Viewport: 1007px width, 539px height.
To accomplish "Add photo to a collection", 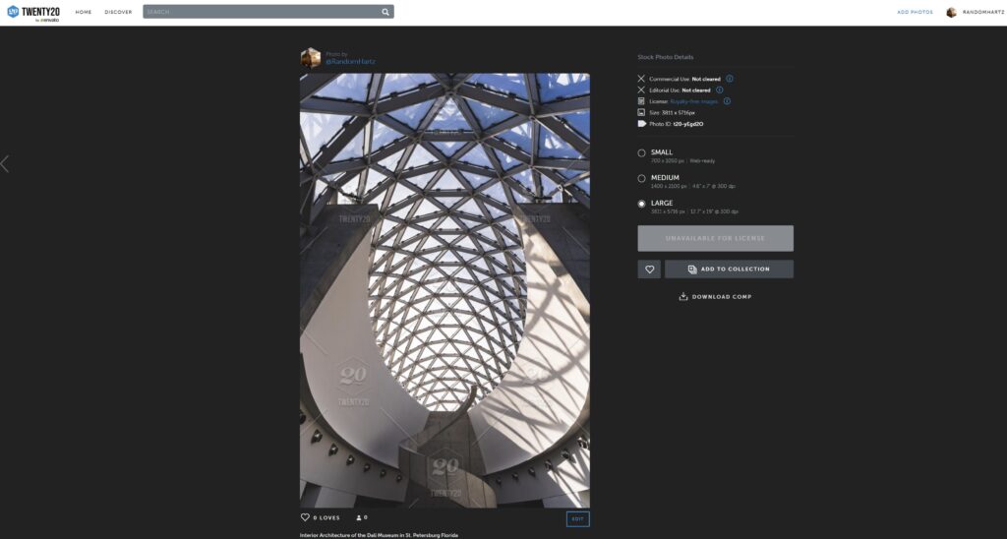I will [729, 269].
